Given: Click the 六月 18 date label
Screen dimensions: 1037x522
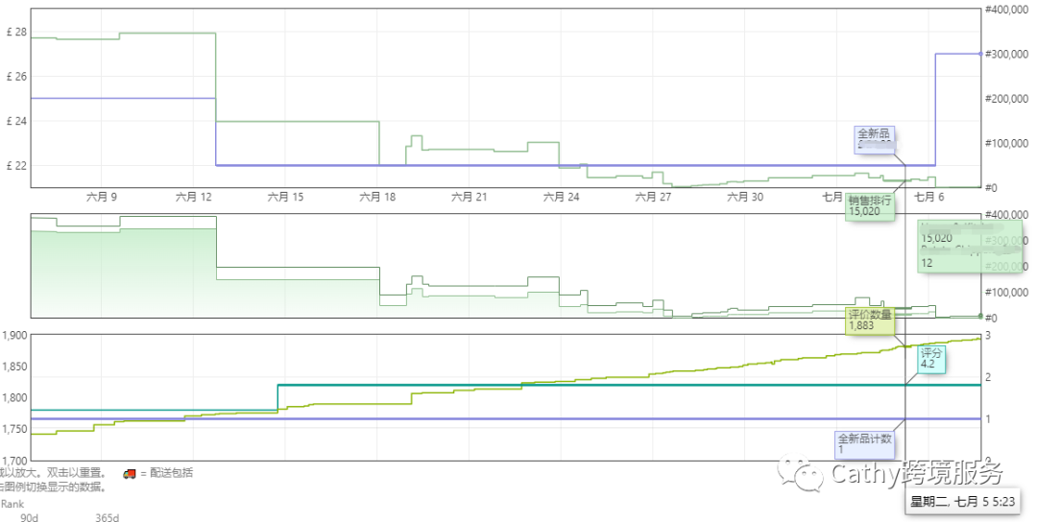Looking at the screenshot, I should click(x=377, y=197).
